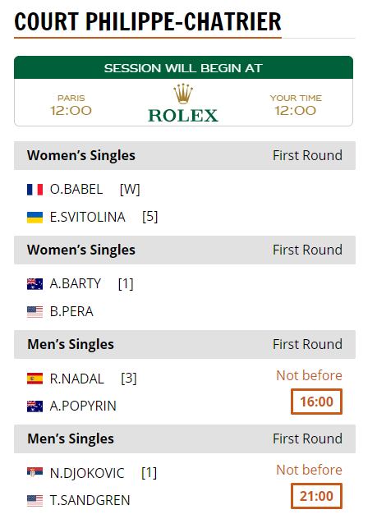Click the Ukrainian flag beside E.SVITOLINA
Screen dimensions: 377x528
(34, 217)
